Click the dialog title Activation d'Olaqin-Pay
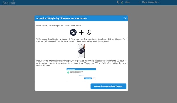 coord(61,18)
